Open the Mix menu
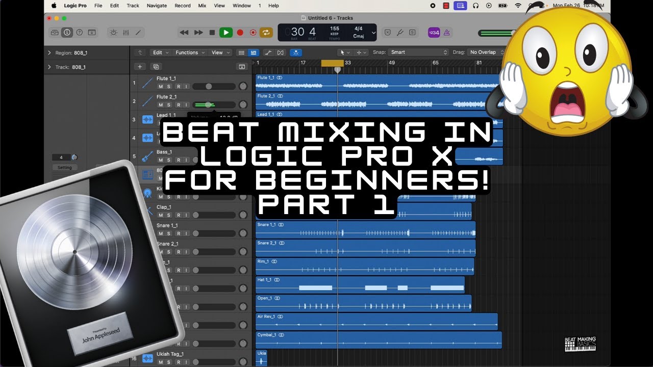653x367 pixels. click(202, 6)
